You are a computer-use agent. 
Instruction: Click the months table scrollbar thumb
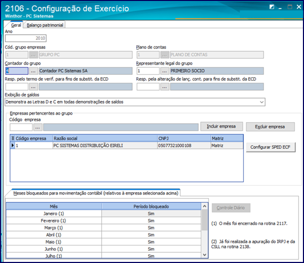(204, 220)
